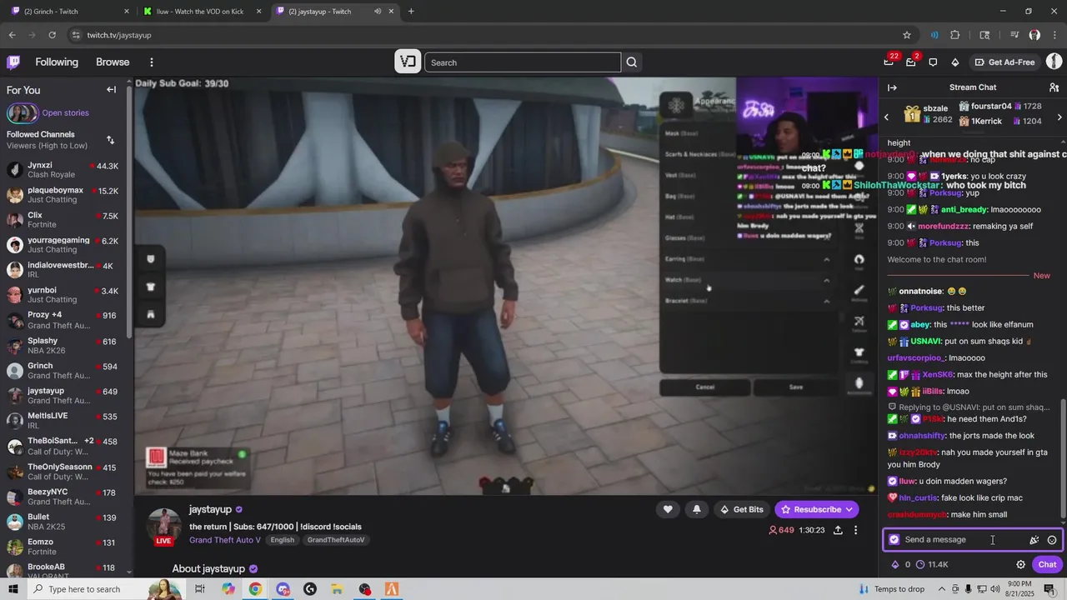
Task: Open the emote picker smiley icon
Action: [1052, 540]
